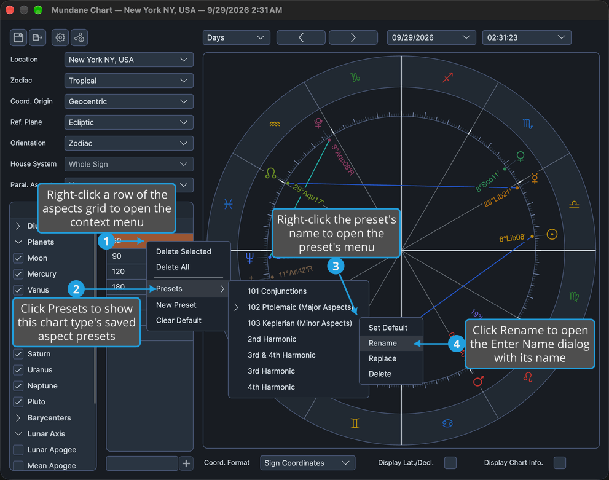609x480 pixels.
Task: Open the settings gear icon
Action: [x=60, y=37]
